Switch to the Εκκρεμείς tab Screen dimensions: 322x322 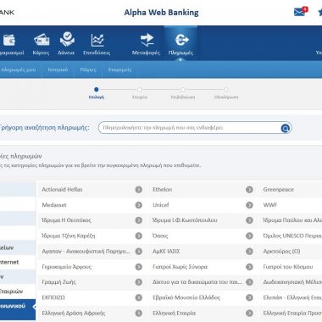point(119,69)
